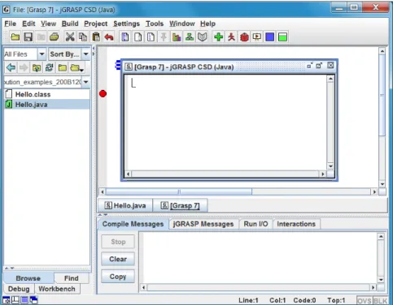The width and height of the screenshot is (393, 305).
Task: Click the New Folder icon in browser
Action: 63,67
